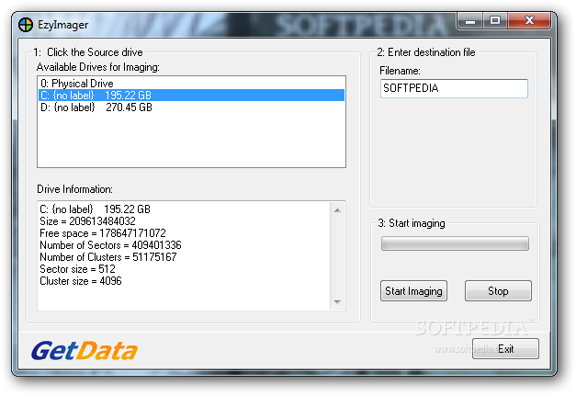Click the Size = 209613484032 line

[87, 221]
